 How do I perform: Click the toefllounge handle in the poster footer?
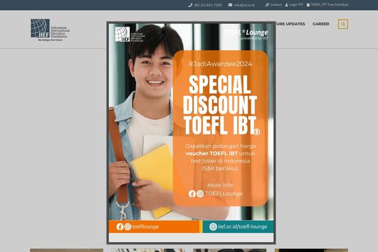tap(146, 227)
